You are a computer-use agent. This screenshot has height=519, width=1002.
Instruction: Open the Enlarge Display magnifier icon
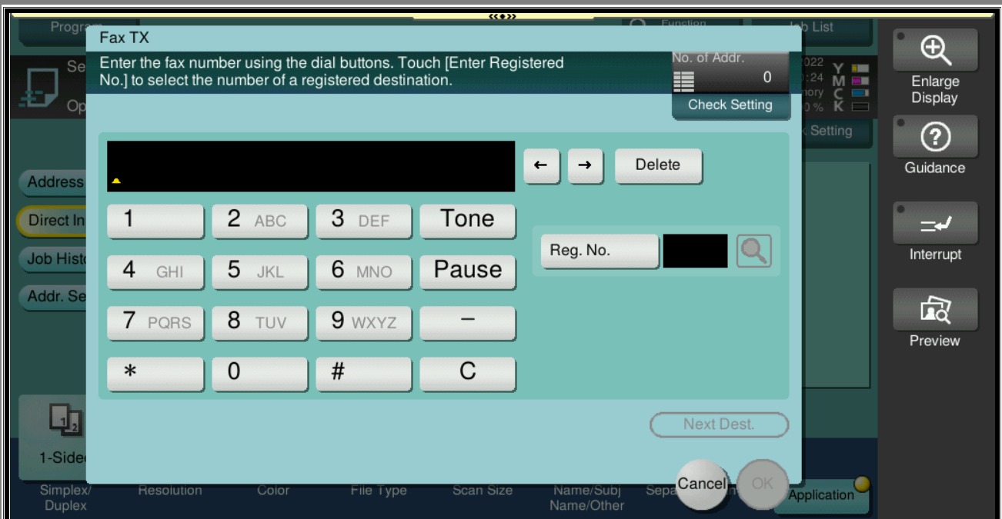point(934,52)
